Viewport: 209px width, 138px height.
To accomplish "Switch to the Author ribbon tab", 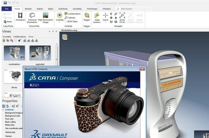I will [x=40, y=9].
